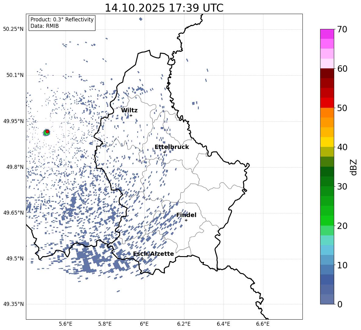
Task: Click the 49.35°N latitude label
Action: click(13, 304)
